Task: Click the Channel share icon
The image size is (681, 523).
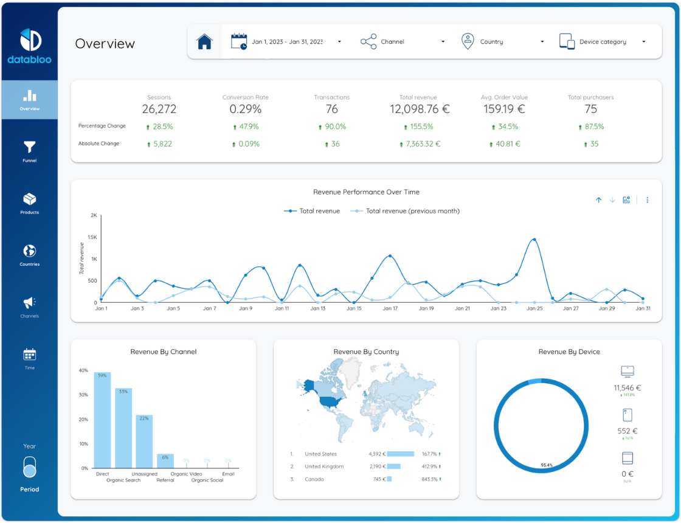Action: point(368,42)
